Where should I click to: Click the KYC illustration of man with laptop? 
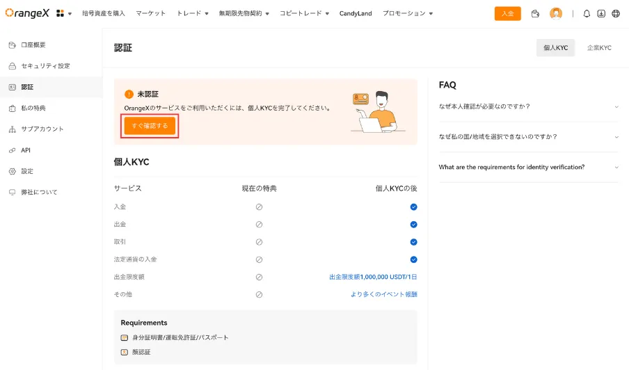pos(378,112)
